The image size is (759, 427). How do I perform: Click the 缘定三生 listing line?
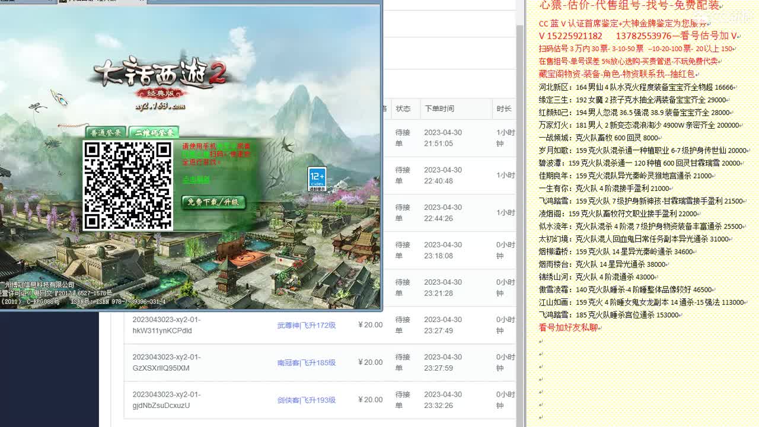(x=633, y=100)
